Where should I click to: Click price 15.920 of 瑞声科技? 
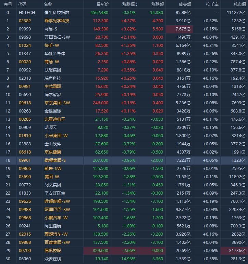click(102, 78)
